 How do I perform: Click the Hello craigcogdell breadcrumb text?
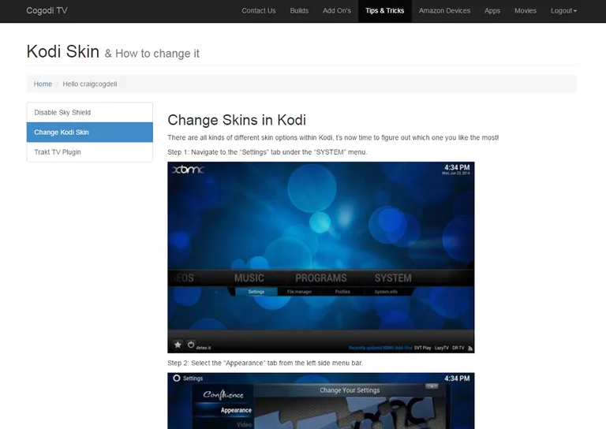click(x=90, y=84)
